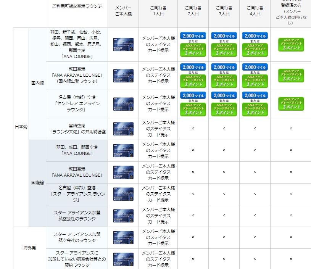Click 羽田、成田、関西空港 ANA LOUNGE text
Viewport: 311px width, 269px height.
click(x=77, y=150)
